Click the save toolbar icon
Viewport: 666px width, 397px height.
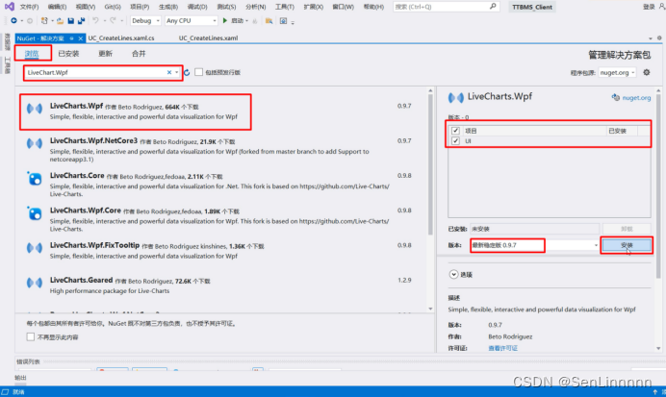click(x=71, y=20)
